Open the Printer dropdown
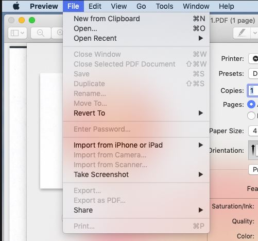The width and height of the screenshot is (258, 241). click(253, 59)
